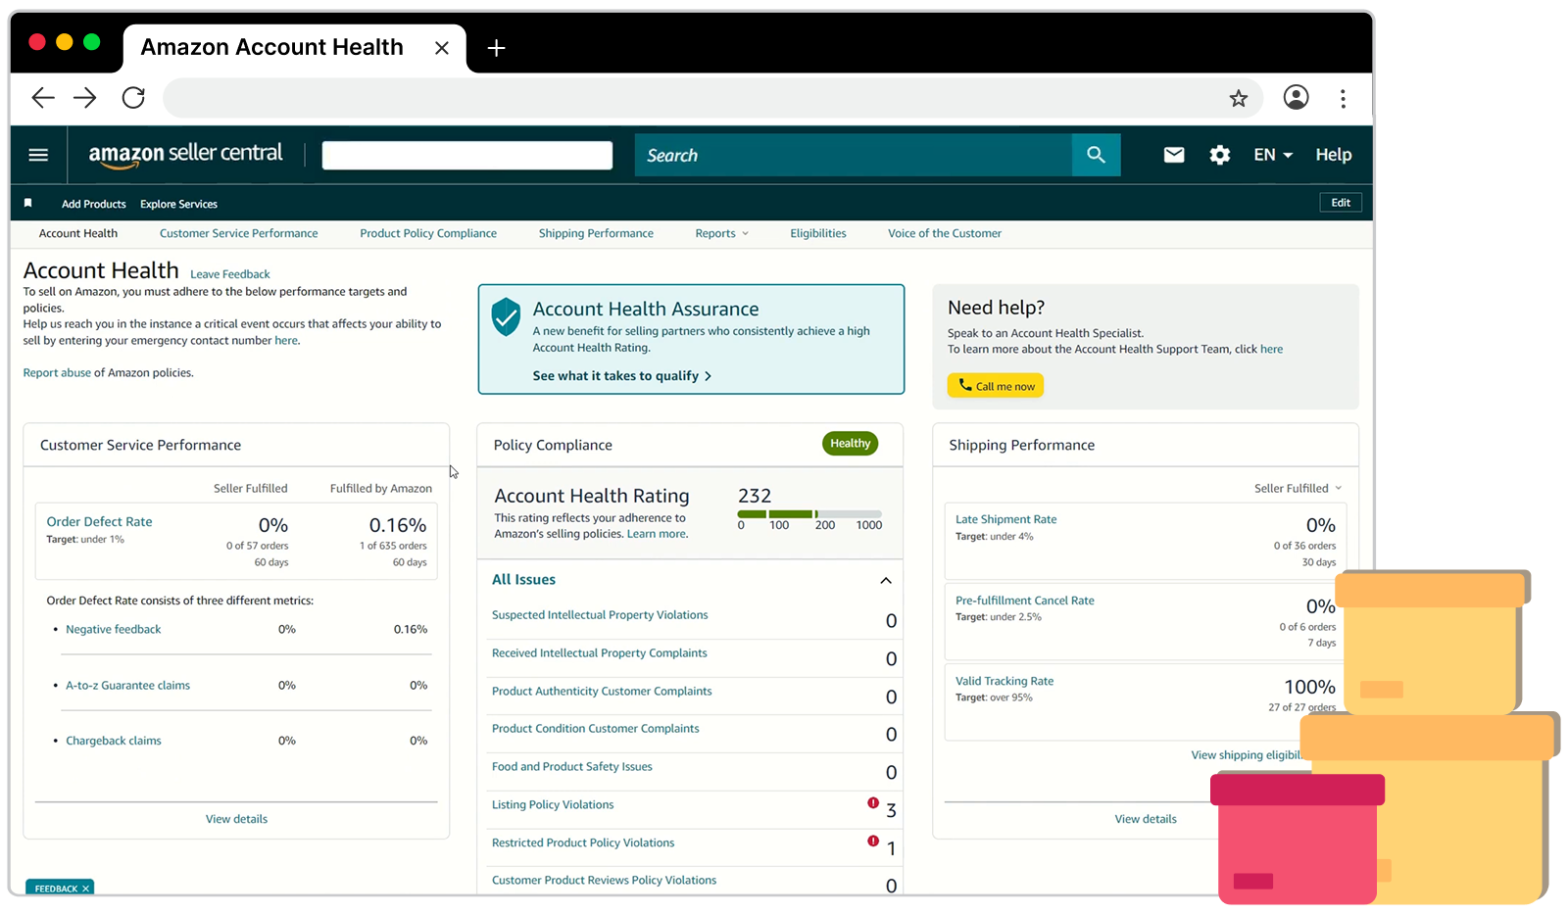The width and height of the screenshot is (1568, 914).
Task: Click the red alert icon beside Listing Policy Violations
Action: (872, 803)
